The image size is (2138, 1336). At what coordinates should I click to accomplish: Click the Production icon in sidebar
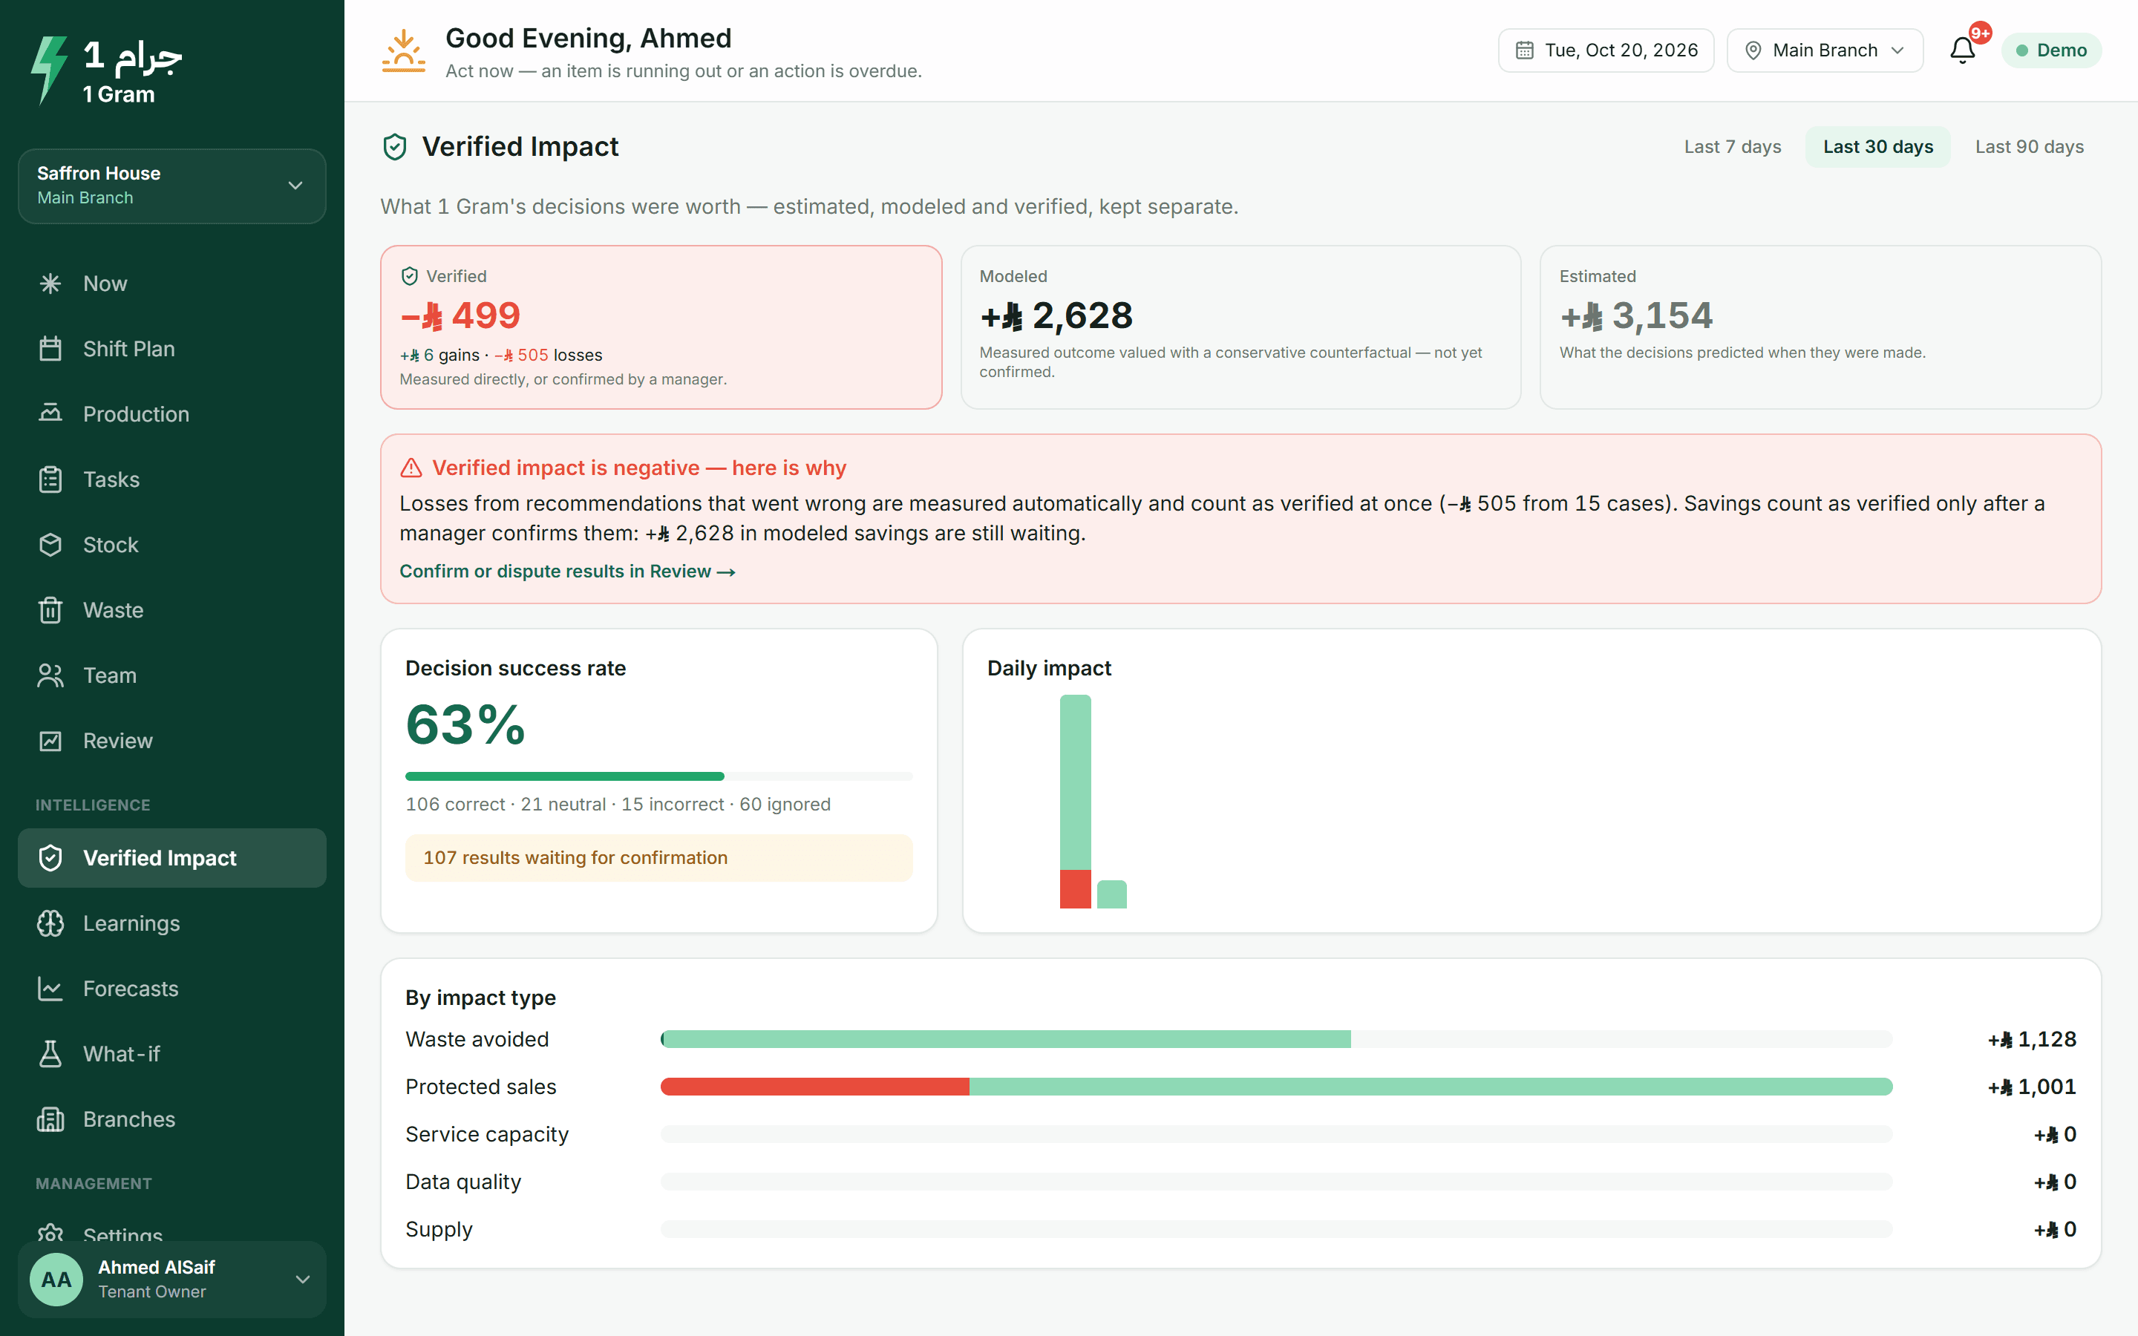click(50, 413)
